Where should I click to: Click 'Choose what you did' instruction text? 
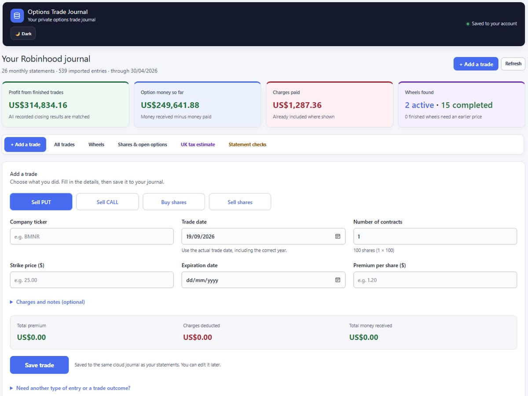[87, 182]
